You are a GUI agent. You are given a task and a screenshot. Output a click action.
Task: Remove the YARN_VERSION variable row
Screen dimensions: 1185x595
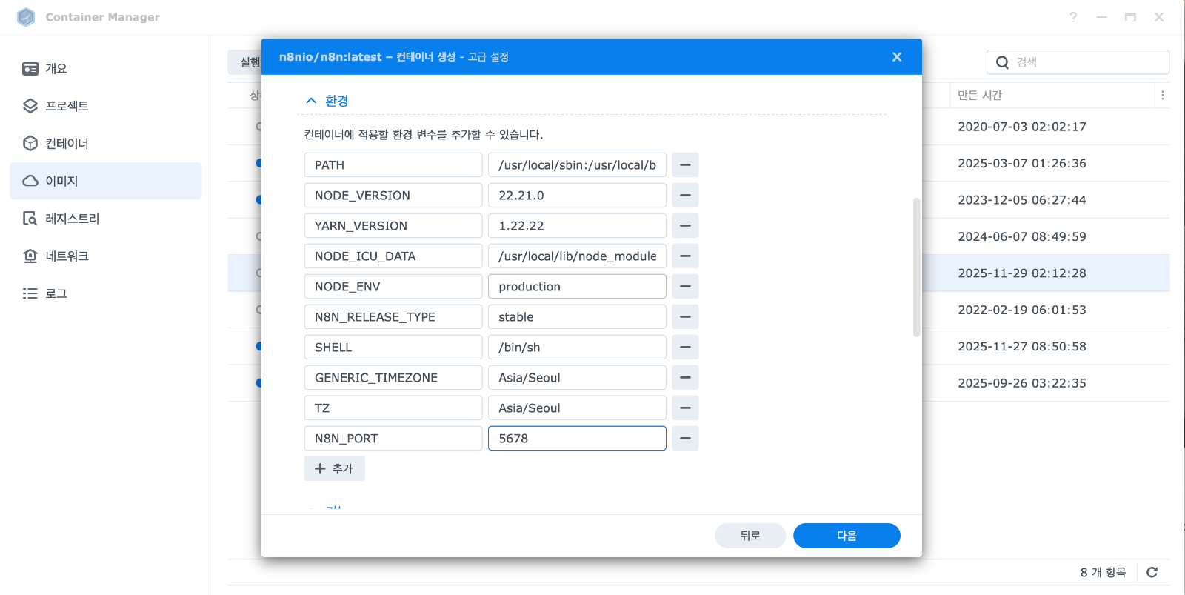(685, 226)
